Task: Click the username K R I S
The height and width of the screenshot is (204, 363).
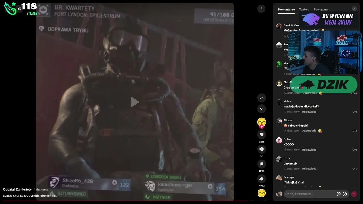Action: click(x=287, y=158)
